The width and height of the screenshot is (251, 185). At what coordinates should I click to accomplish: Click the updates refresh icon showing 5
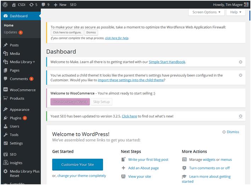click(x=31, y=5)
